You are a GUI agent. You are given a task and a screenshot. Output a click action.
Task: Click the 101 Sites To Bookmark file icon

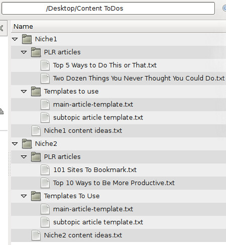[x=45, y=170]
